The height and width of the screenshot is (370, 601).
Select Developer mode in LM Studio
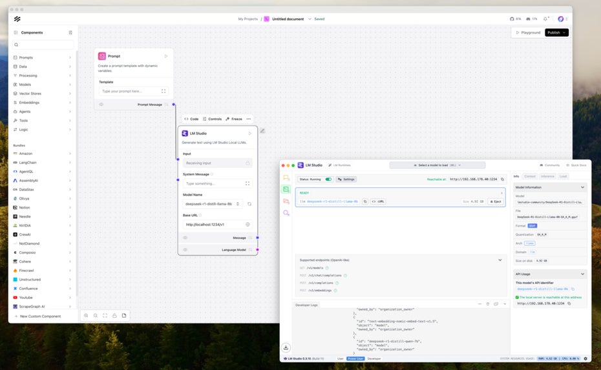tap(374, 359)
